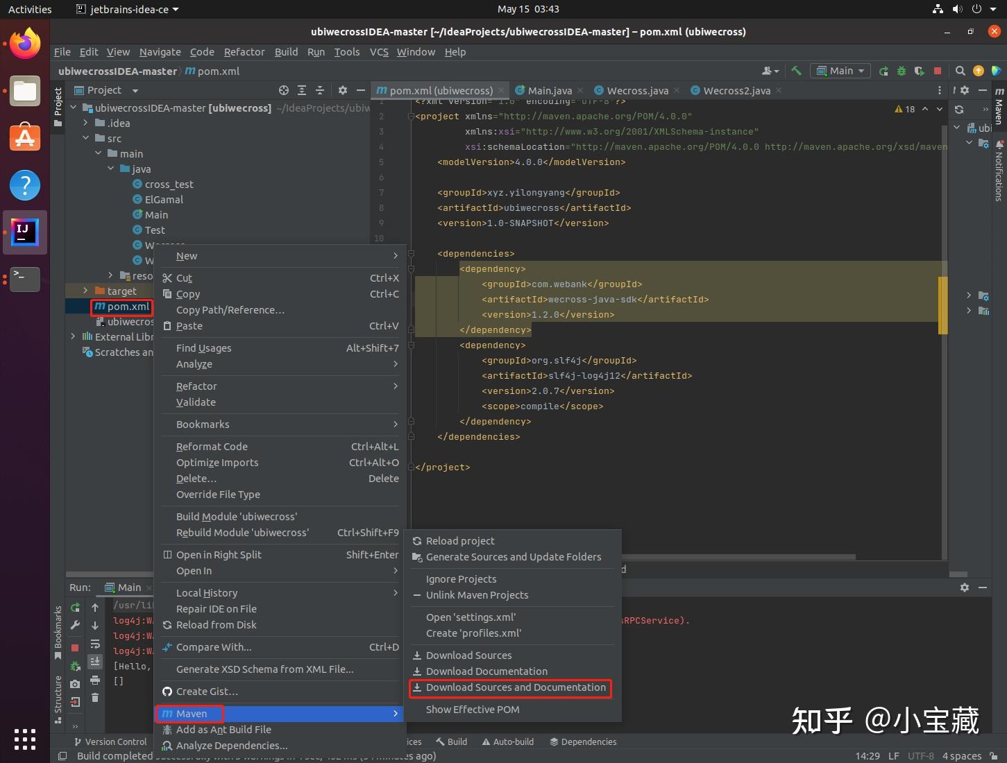Collapse the java folder in the Project tree
Viewport: 1007px width, 763px height.
pyautogui.click(x=110, y=169)
